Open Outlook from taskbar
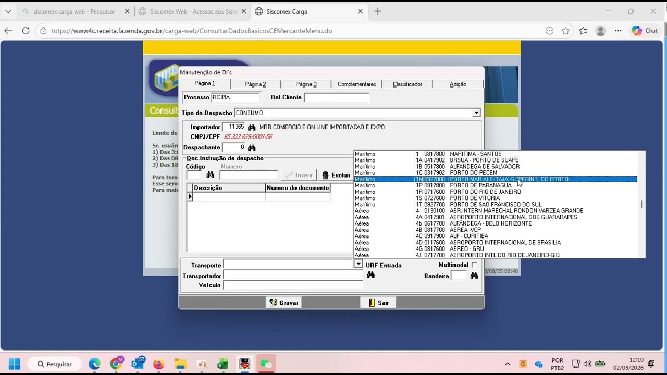Image resolution: width=667 pixels, height=375 pixels. coord(138,364)
